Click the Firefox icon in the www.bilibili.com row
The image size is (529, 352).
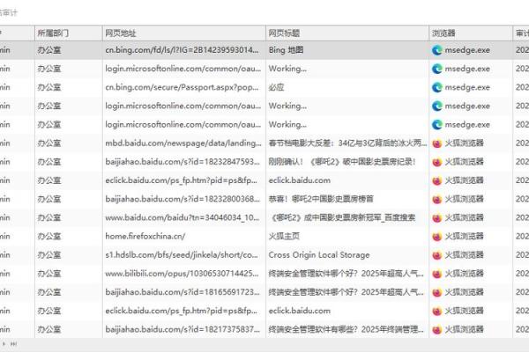coord(437,274)
